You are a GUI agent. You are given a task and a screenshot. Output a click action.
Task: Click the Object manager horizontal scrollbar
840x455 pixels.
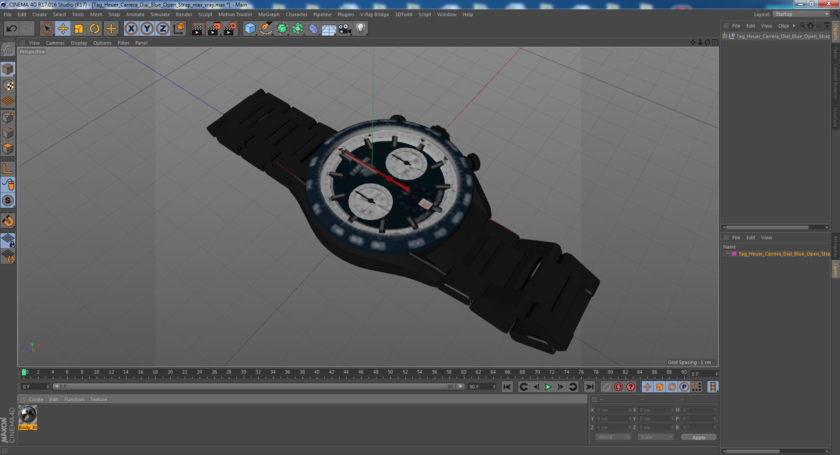pos(767,227)
